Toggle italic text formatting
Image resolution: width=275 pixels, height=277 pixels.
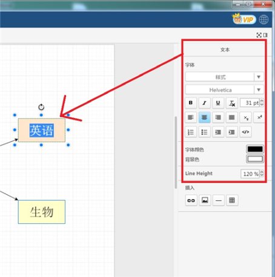point(204,103)
